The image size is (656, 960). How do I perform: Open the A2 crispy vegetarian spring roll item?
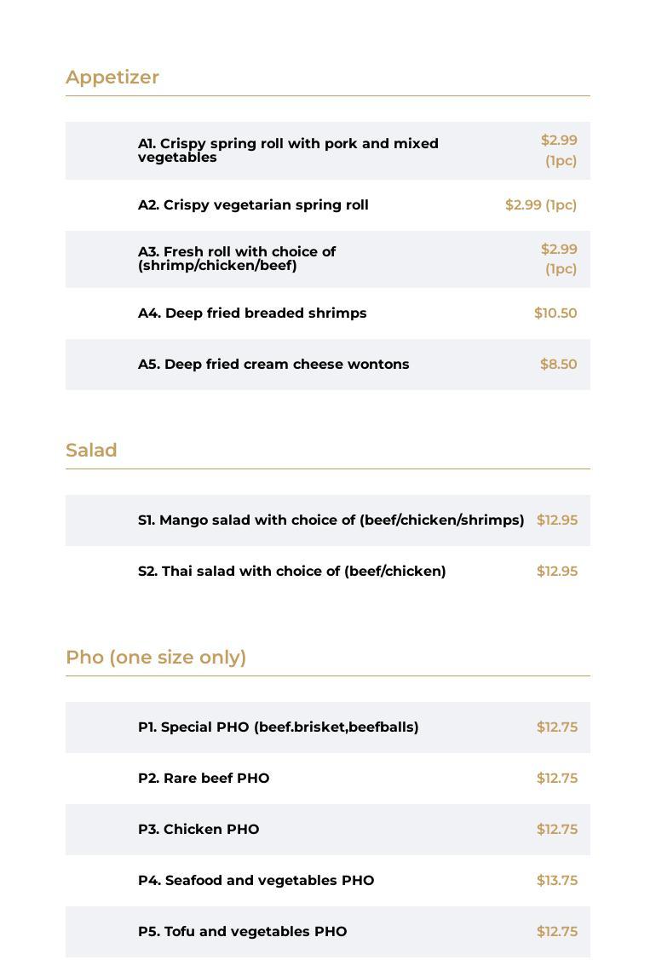[x=253, y=205]
